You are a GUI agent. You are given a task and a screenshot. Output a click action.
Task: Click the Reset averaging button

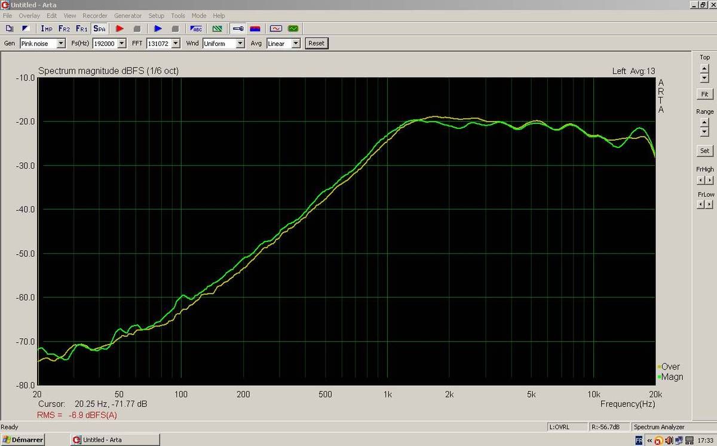point(317,44)
